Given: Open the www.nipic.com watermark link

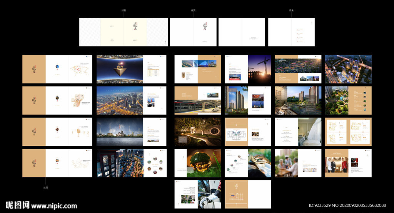Looking at the screenshot, I should tap(54, 206).
